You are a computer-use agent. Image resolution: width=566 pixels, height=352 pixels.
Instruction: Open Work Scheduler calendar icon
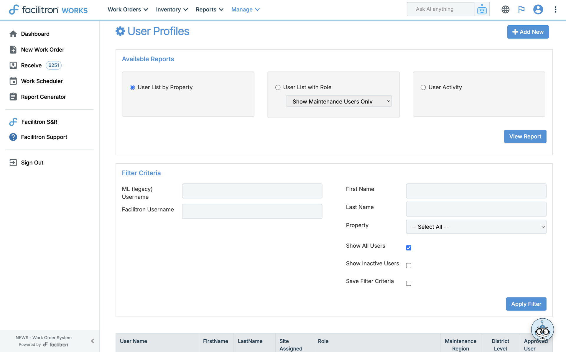point(13,81)
